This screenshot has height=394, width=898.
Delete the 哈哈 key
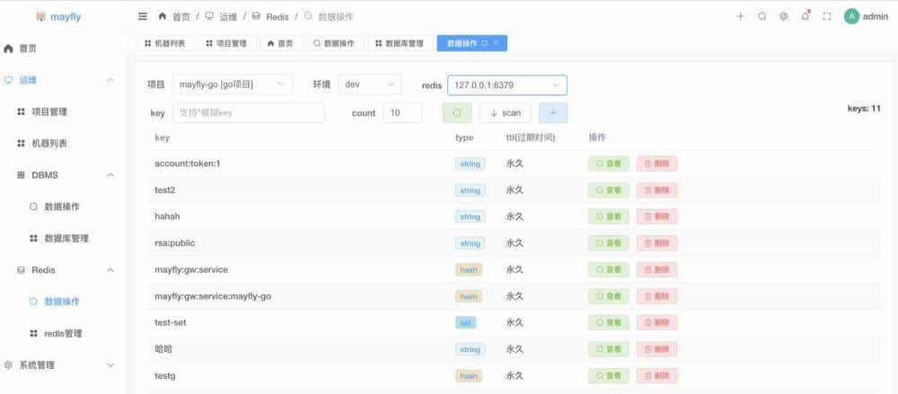click(656, 349)
